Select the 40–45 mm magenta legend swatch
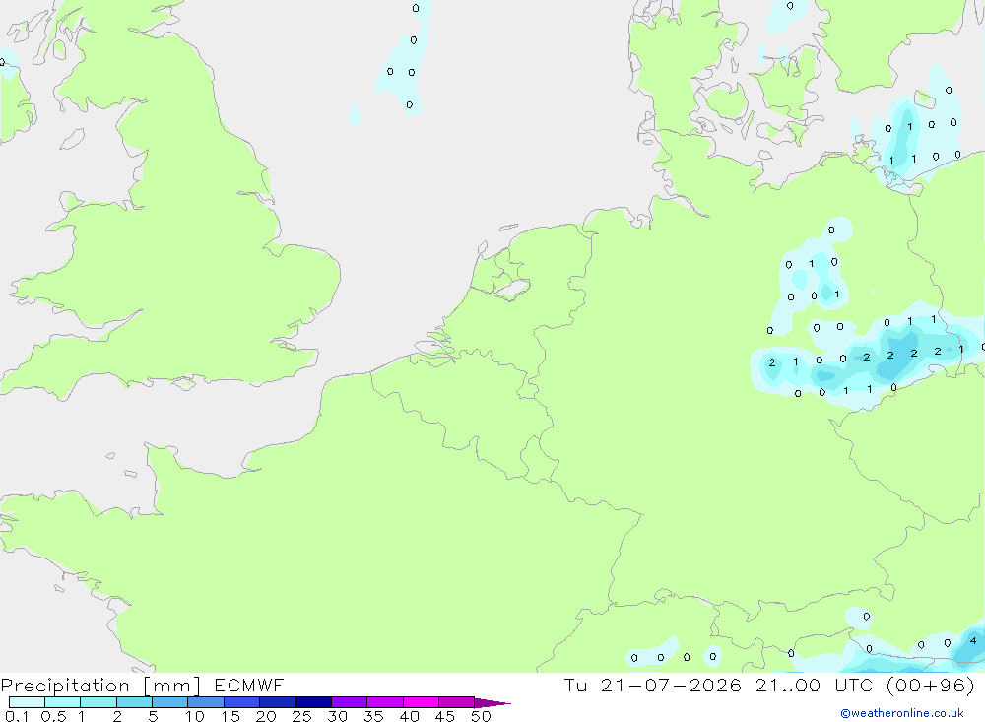This screenshot has height=722, width=985. tap(421, 702)
